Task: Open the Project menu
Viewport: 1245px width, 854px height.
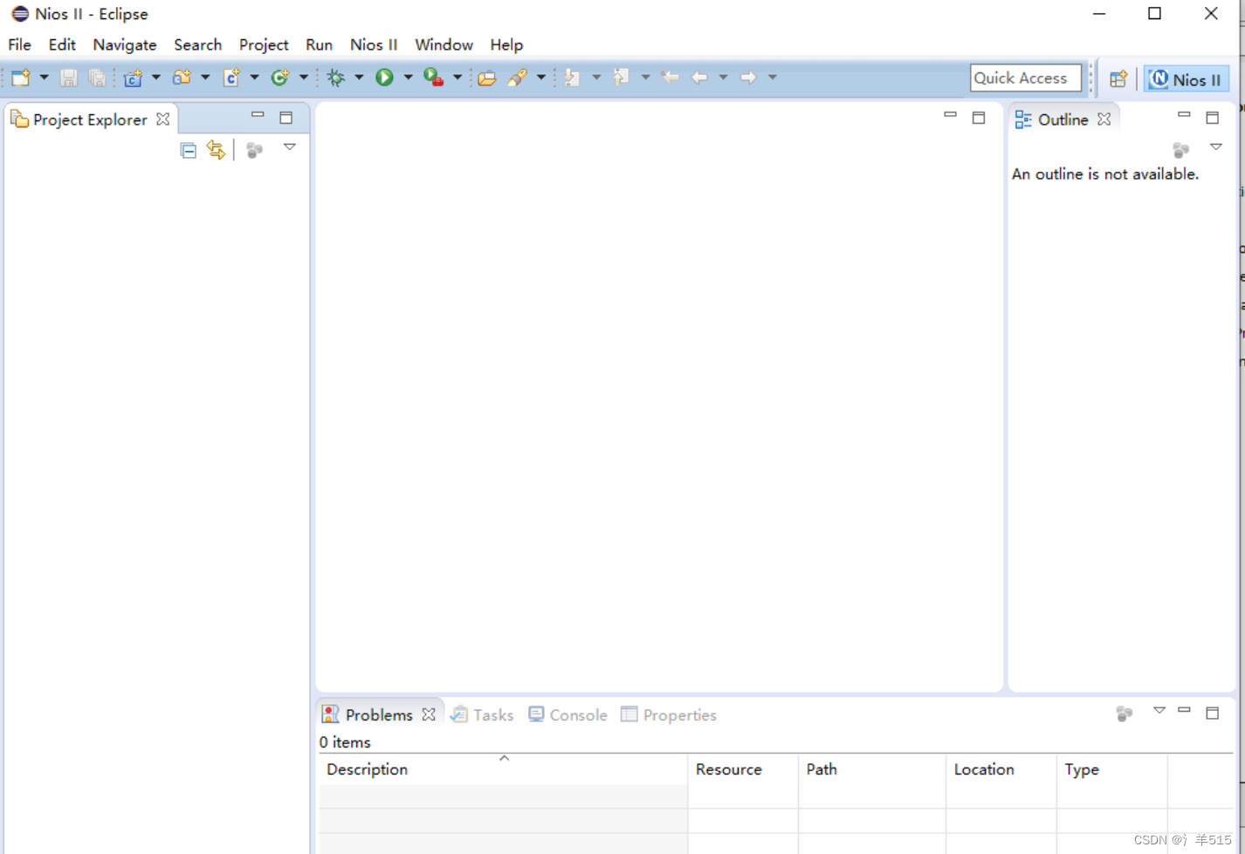Action: (264, 44)
